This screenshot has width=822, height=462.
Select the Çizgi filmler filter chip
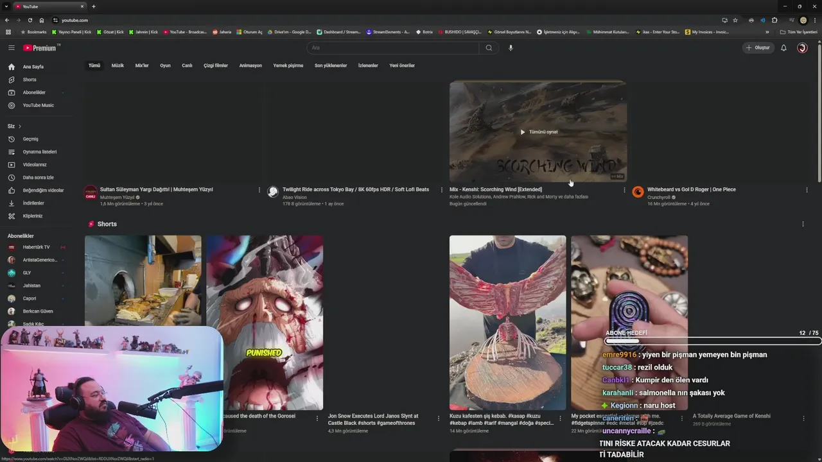coord(216,65)
